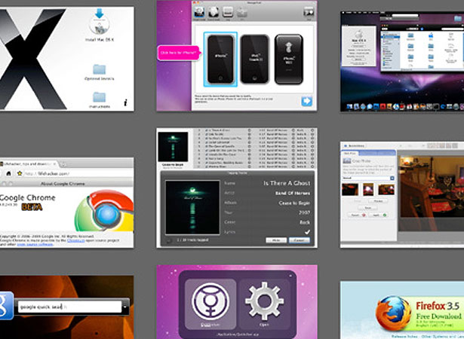Image resolution: width=464 pixels, height=339 pixels.
Task: Select the middle crop preview thumbnail
Action: [368, 189]
